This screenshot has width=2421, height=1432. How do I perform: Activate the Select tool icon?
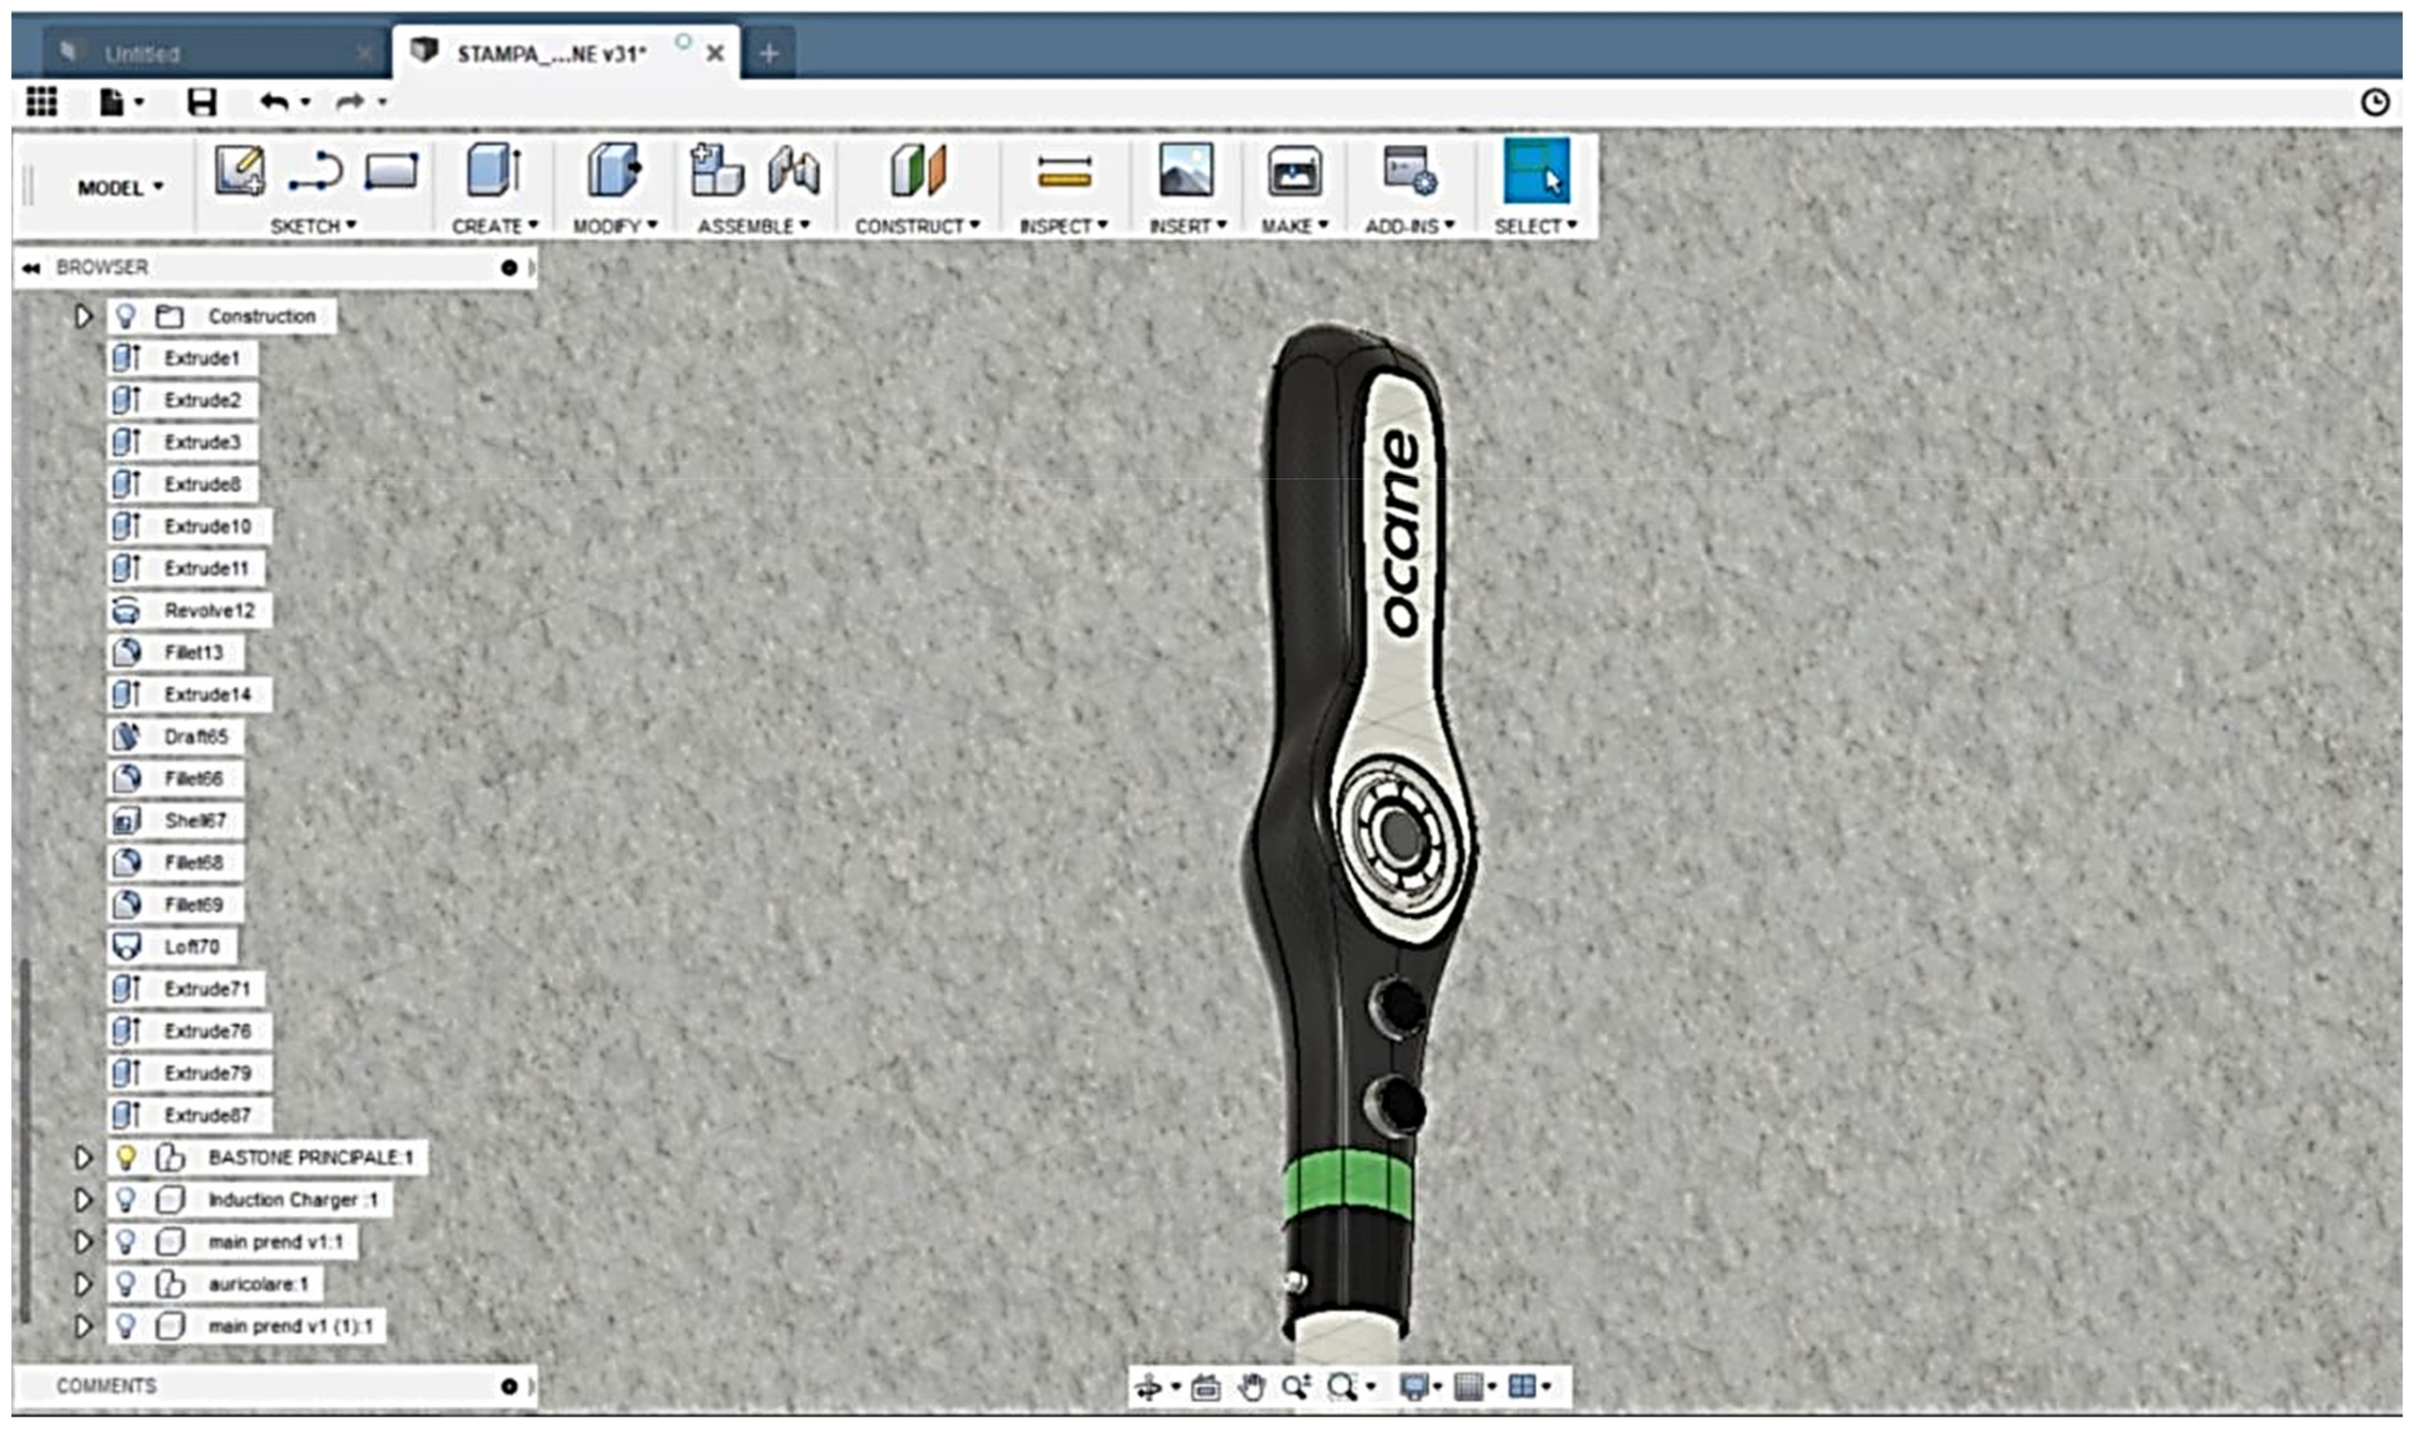(x=1536, y=171)
